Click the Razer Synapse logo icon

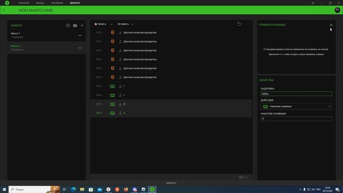7,3
